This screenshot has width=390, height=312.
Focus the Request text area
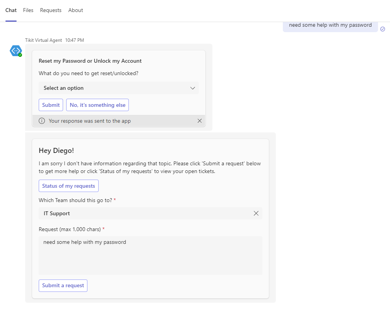150,255
